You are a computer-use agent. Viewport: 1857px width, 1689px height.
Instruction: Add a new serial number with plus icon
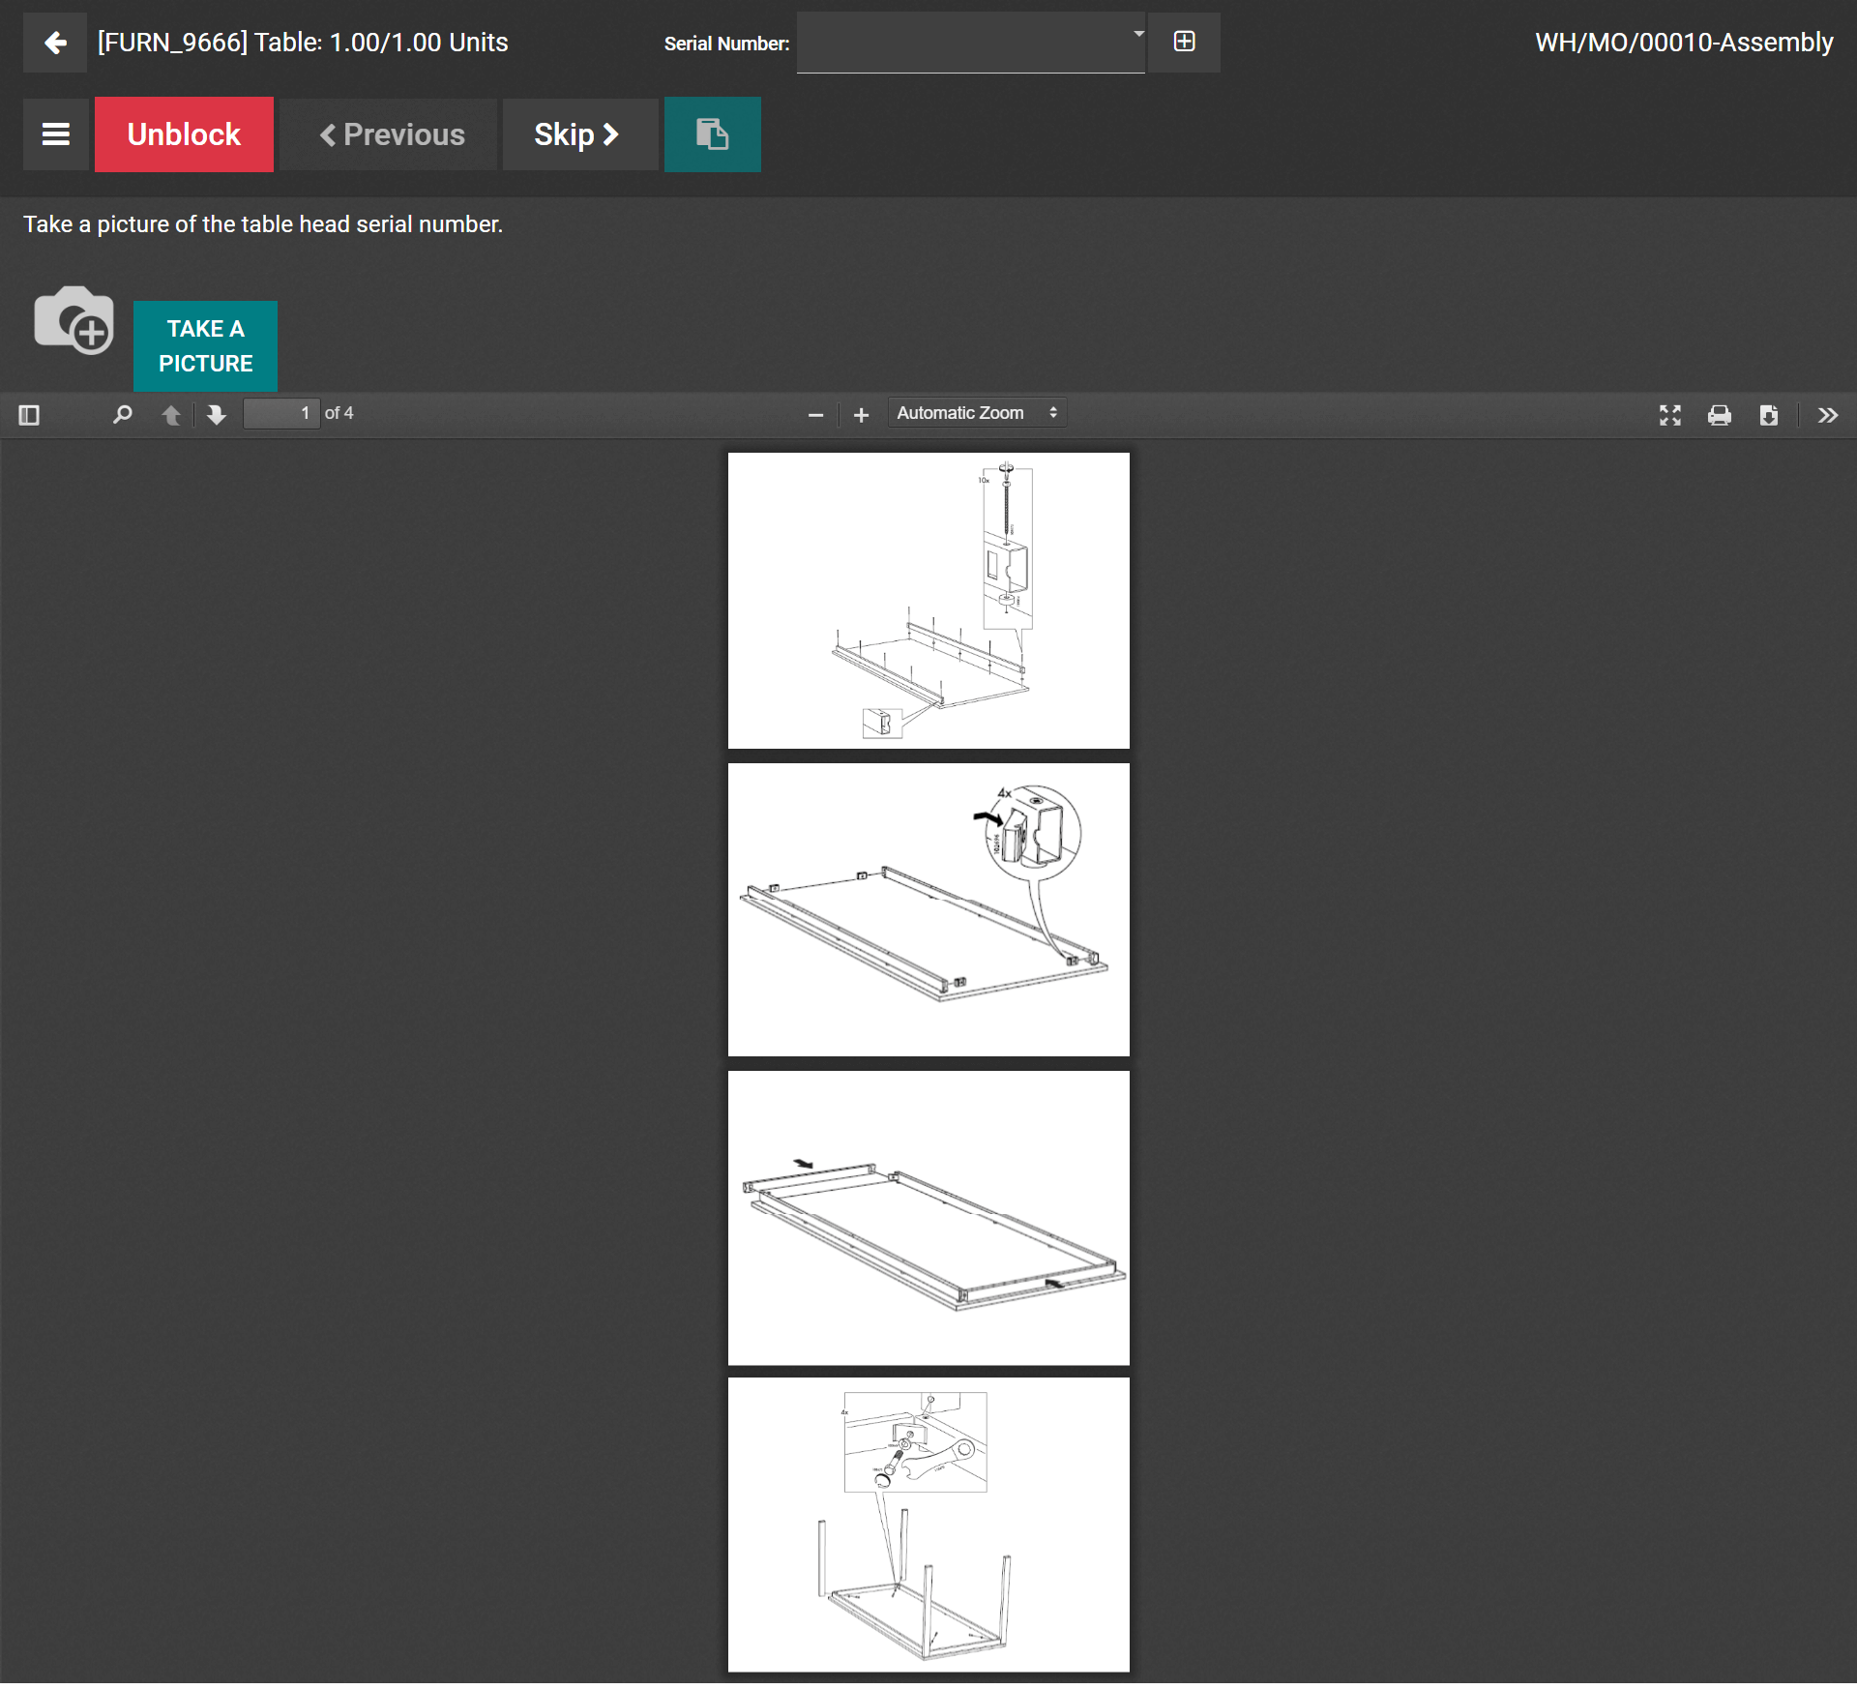(1184, 42)
